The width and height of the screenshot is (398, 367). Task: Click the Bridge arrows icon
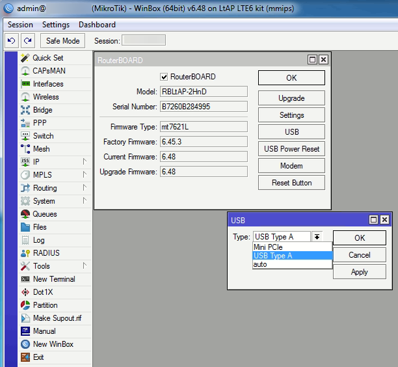click(x=25, y=110)
